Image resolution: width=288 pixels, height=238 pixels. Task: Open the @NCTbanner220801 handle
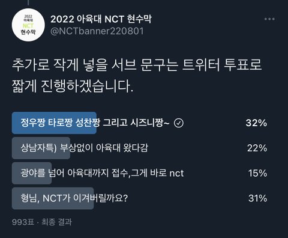pyautogui.click(x=97, y=31)
